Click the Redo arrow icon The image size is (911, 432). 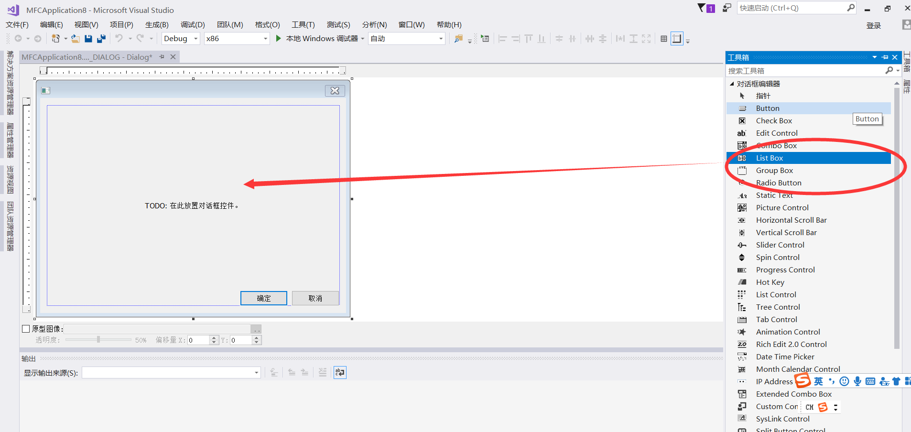point(140,38)
